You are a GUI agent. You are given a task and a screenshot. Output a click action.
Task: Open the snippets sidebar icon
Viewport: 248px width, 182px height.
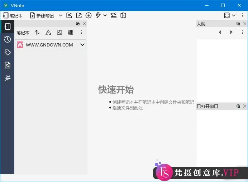pyautogui.click(x=8, y=78)
